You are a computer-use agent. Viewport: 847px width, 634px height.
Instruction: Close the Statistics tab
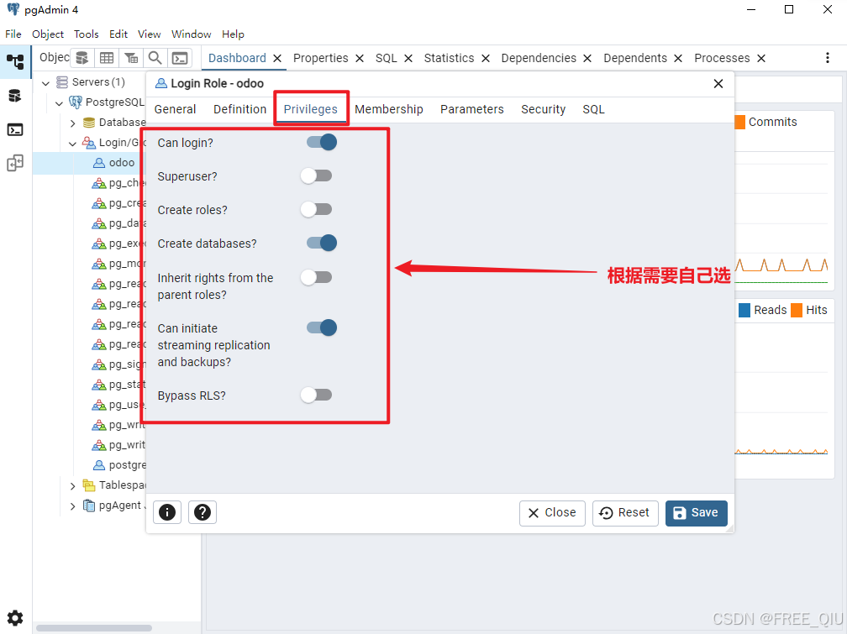(486, 58)
